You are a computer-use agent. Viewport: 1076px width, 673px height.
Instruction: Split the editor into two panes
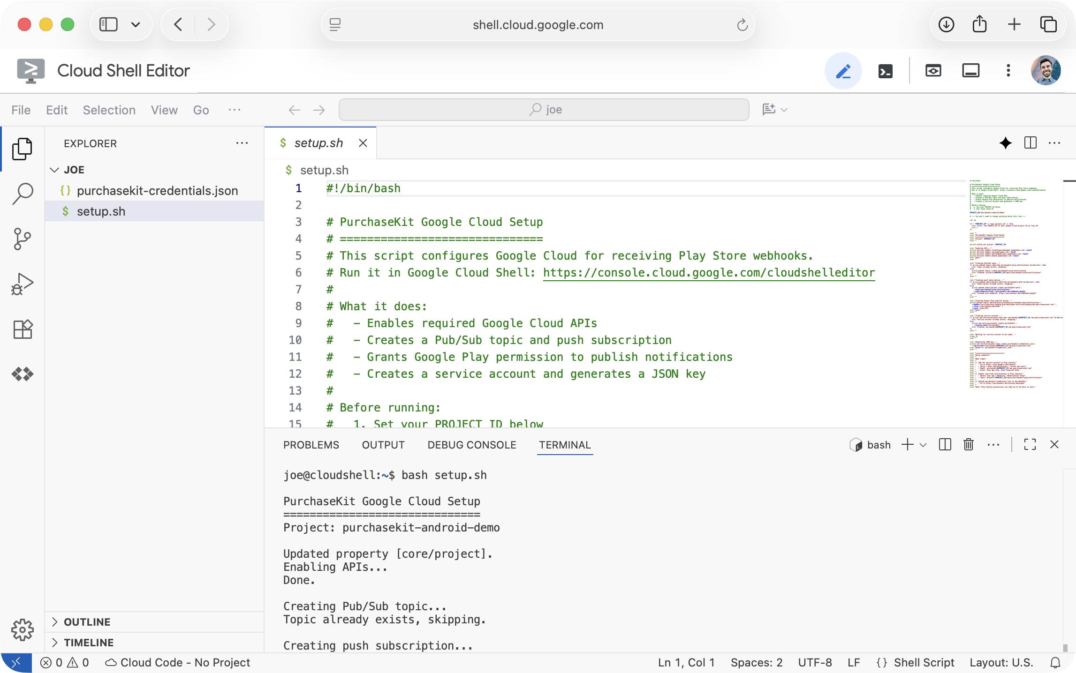click(x=1030, y=143)
